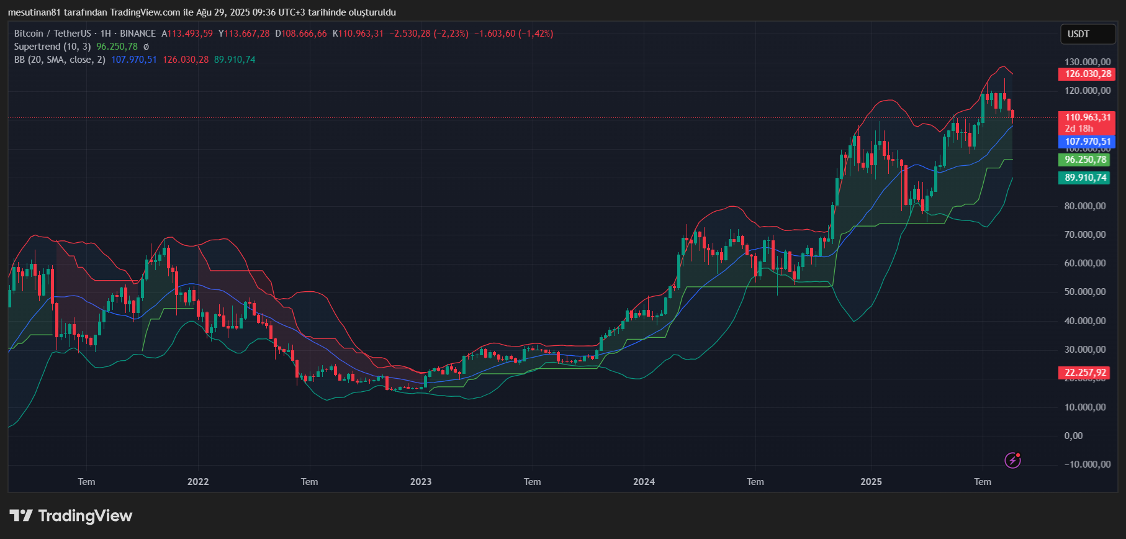This screenshot has width=1126, height=539.
Task: Click the BB (20, SMA, close, 2) legend
Action: (x=60, y=60)
